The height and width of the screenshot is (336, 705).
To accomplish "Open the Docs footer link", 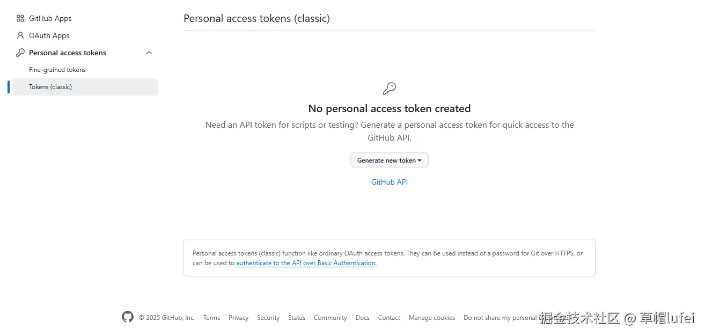I will (x=363, y=318).
